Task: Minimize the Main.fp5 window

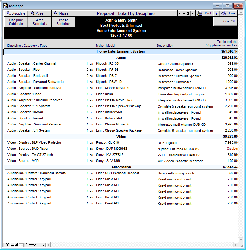Action: click(x=217, y=6)
